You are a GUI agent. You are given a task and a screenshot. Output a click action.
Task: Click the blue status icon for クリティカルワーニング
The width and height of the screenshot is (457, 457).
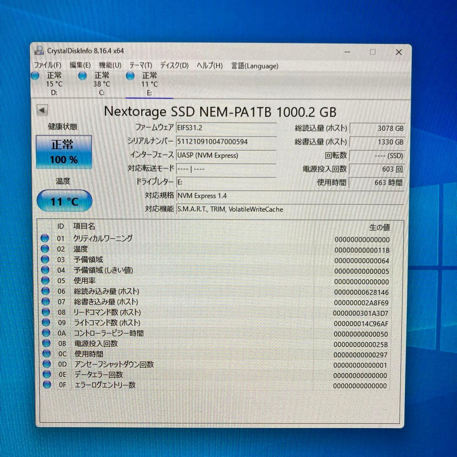click(45, 238)
